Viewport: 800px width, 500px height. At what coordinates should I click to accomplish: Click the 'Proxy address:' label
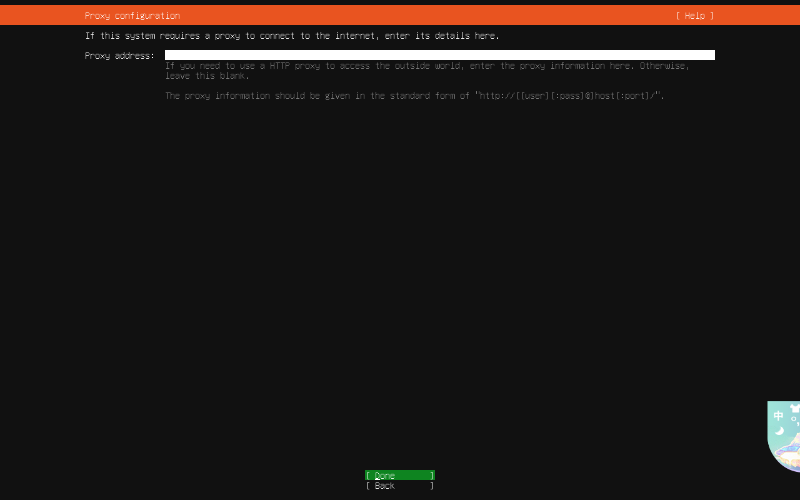click(x=119, y=56)
